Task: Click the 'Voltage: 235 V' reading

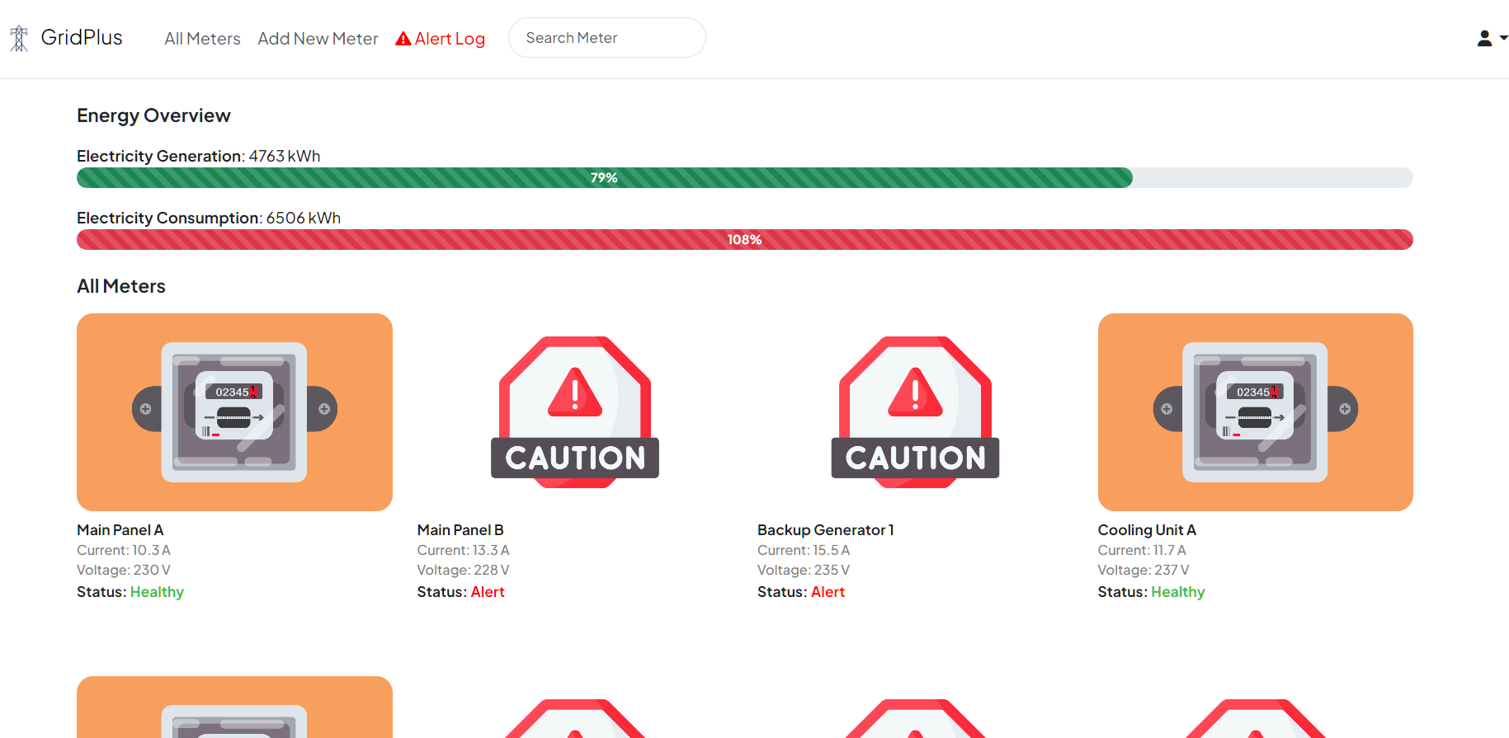Action: click(804, 570)
